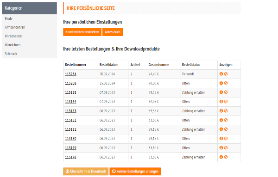Click the Bestelldatum column header
Viewport: 278px width, 177px height.
[109, 65]
